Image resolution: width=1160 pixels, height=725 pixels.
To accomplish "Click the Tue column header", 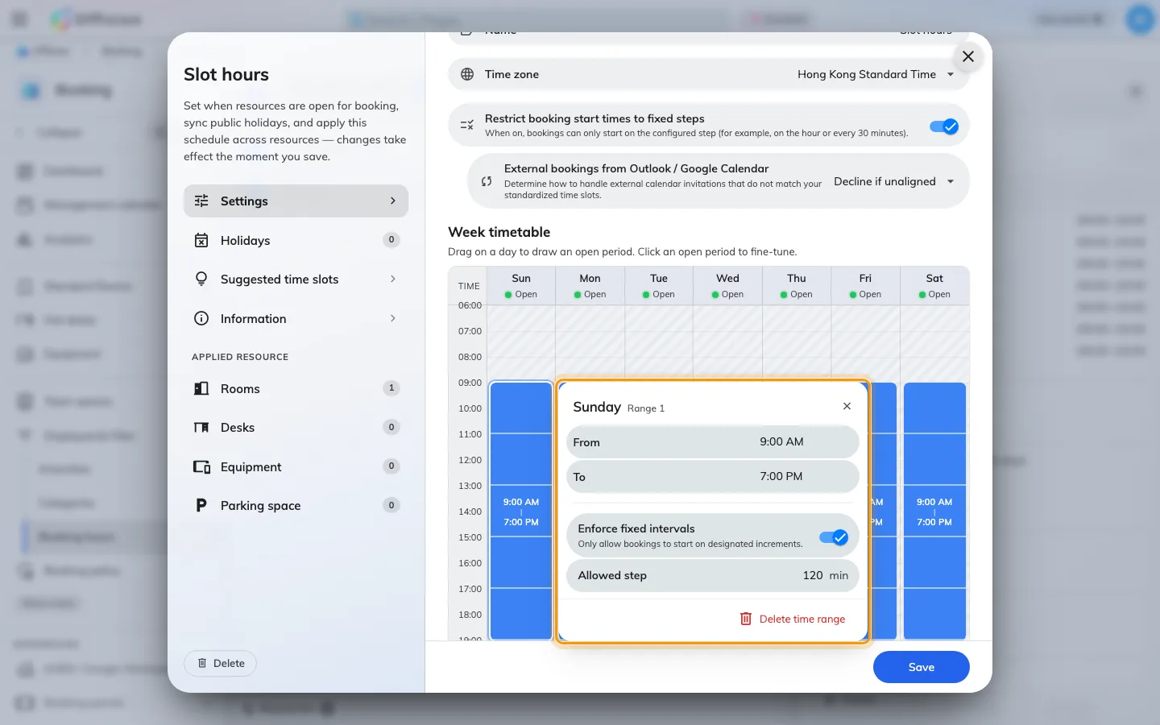I will 659,286.
